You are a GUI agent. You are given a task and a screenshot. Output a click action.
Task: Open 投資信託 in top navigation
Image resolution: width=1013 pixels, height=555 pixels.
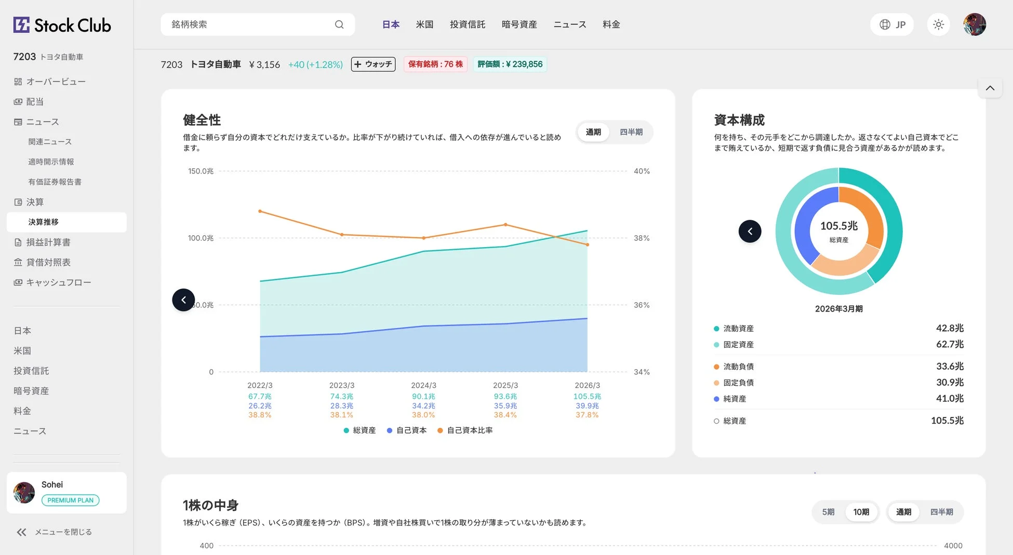[x=468, y=24]
